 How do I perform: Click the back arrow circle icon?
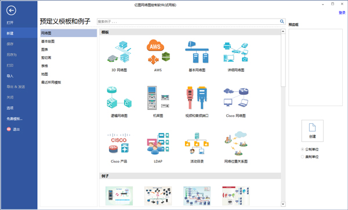coord(11,10)
